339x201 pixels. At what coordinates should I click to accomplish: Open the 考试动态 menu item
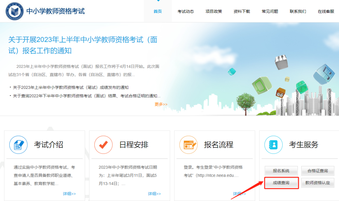[x=186, y=12]
